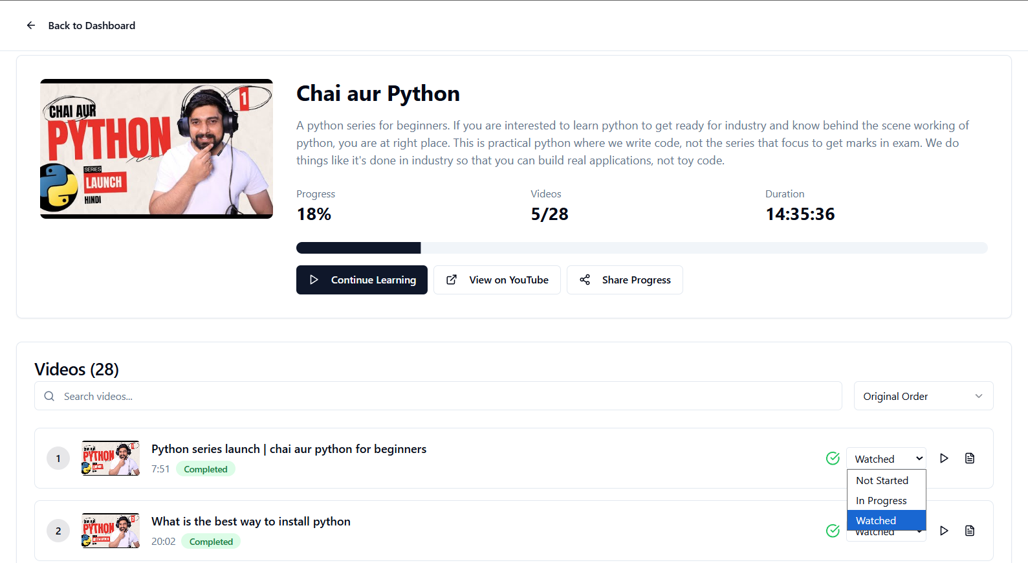Screen dimensions: 1028x563
Task: Click the number 2 video badge
Action: coord(58,531)
